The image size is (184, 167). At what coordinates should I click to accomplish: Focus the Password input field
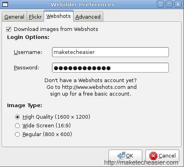click(x=110, y=68)
